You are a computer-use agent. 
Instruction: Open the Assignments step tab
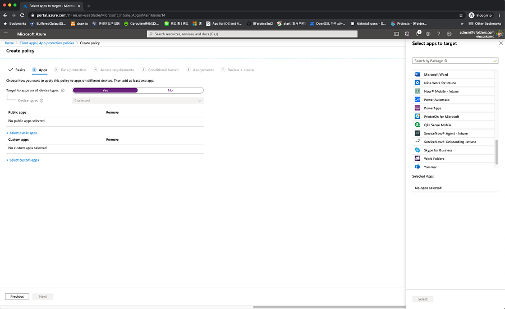200,70
